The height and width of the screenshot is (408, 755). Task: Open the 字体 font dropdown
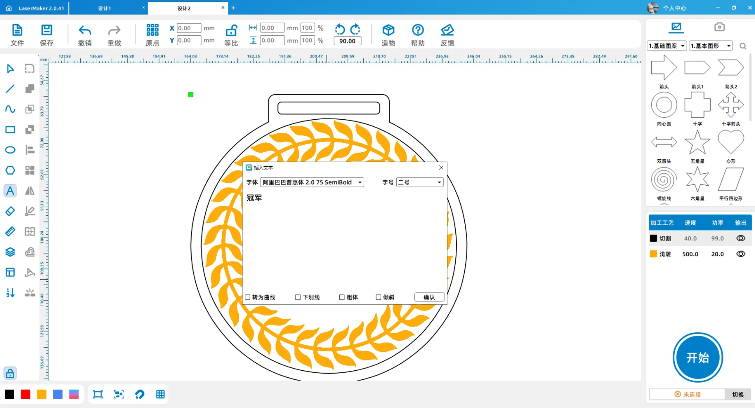tap(312, 182)
